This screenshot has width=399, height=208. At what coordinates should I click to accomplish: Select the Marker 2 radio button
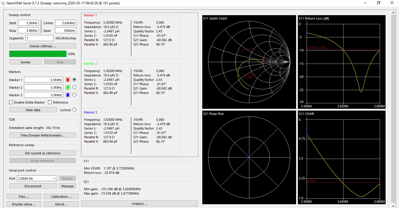click(74, 87)
